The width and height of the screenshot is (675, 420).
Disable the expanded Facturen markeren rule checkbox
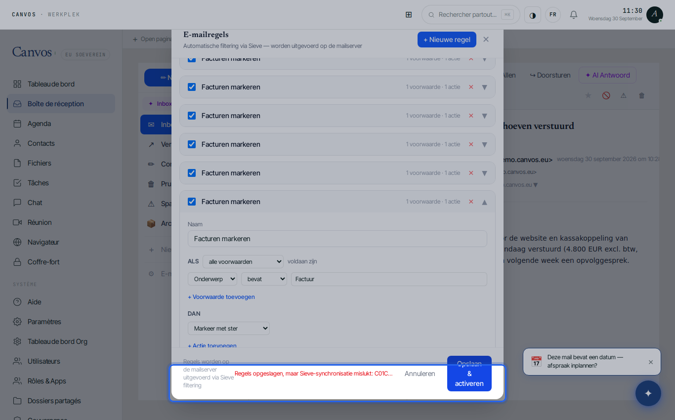(x=192, y=202)
